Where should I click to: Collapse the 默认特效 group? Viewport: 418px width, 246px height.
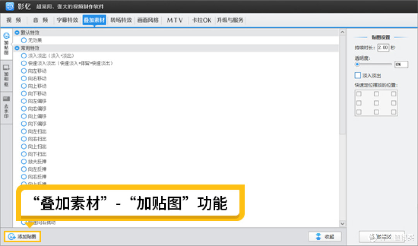(x=17, y=32)
